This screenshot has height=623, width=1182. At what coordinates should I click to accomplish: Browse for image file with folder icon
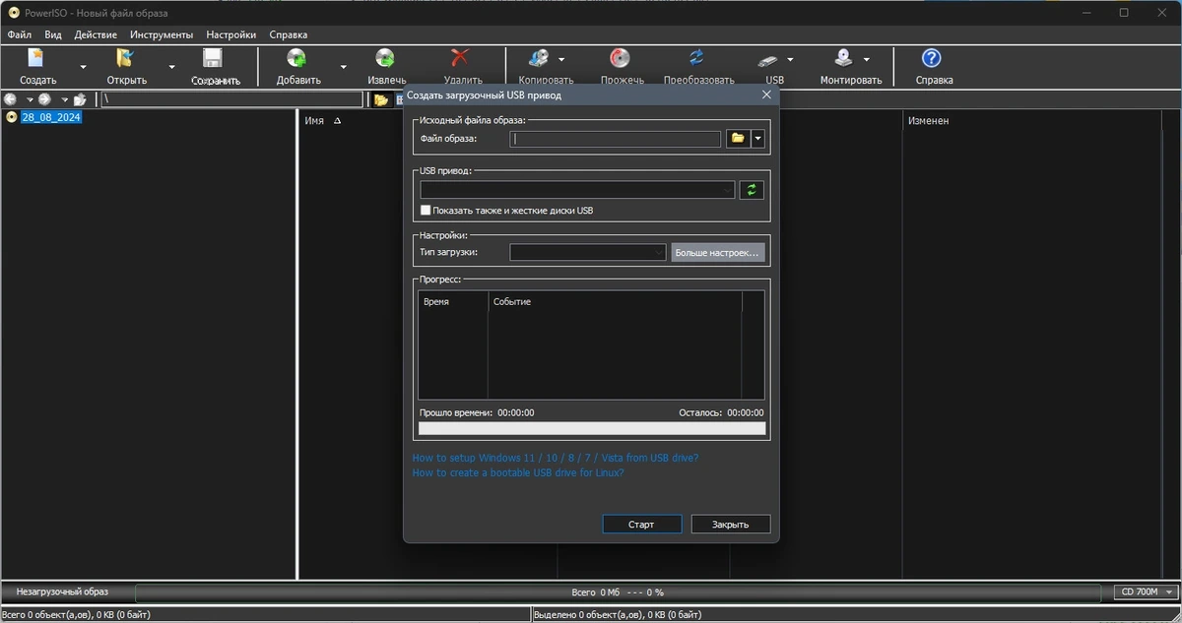tap(738, 139)
